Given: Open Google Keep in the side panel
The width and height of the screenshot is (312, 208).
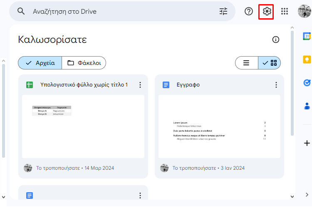Looking at the screenshot, I should 307,59.
